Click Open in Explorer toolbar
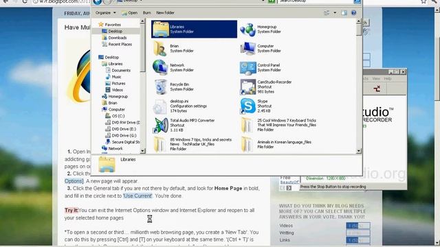This screenshot has height=247, width=440. pos(129,12)
